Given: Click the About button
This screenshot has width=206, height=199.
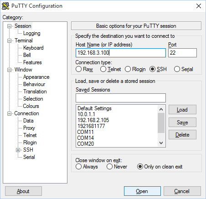Looking at the screenshot, I should click(23, 191).
